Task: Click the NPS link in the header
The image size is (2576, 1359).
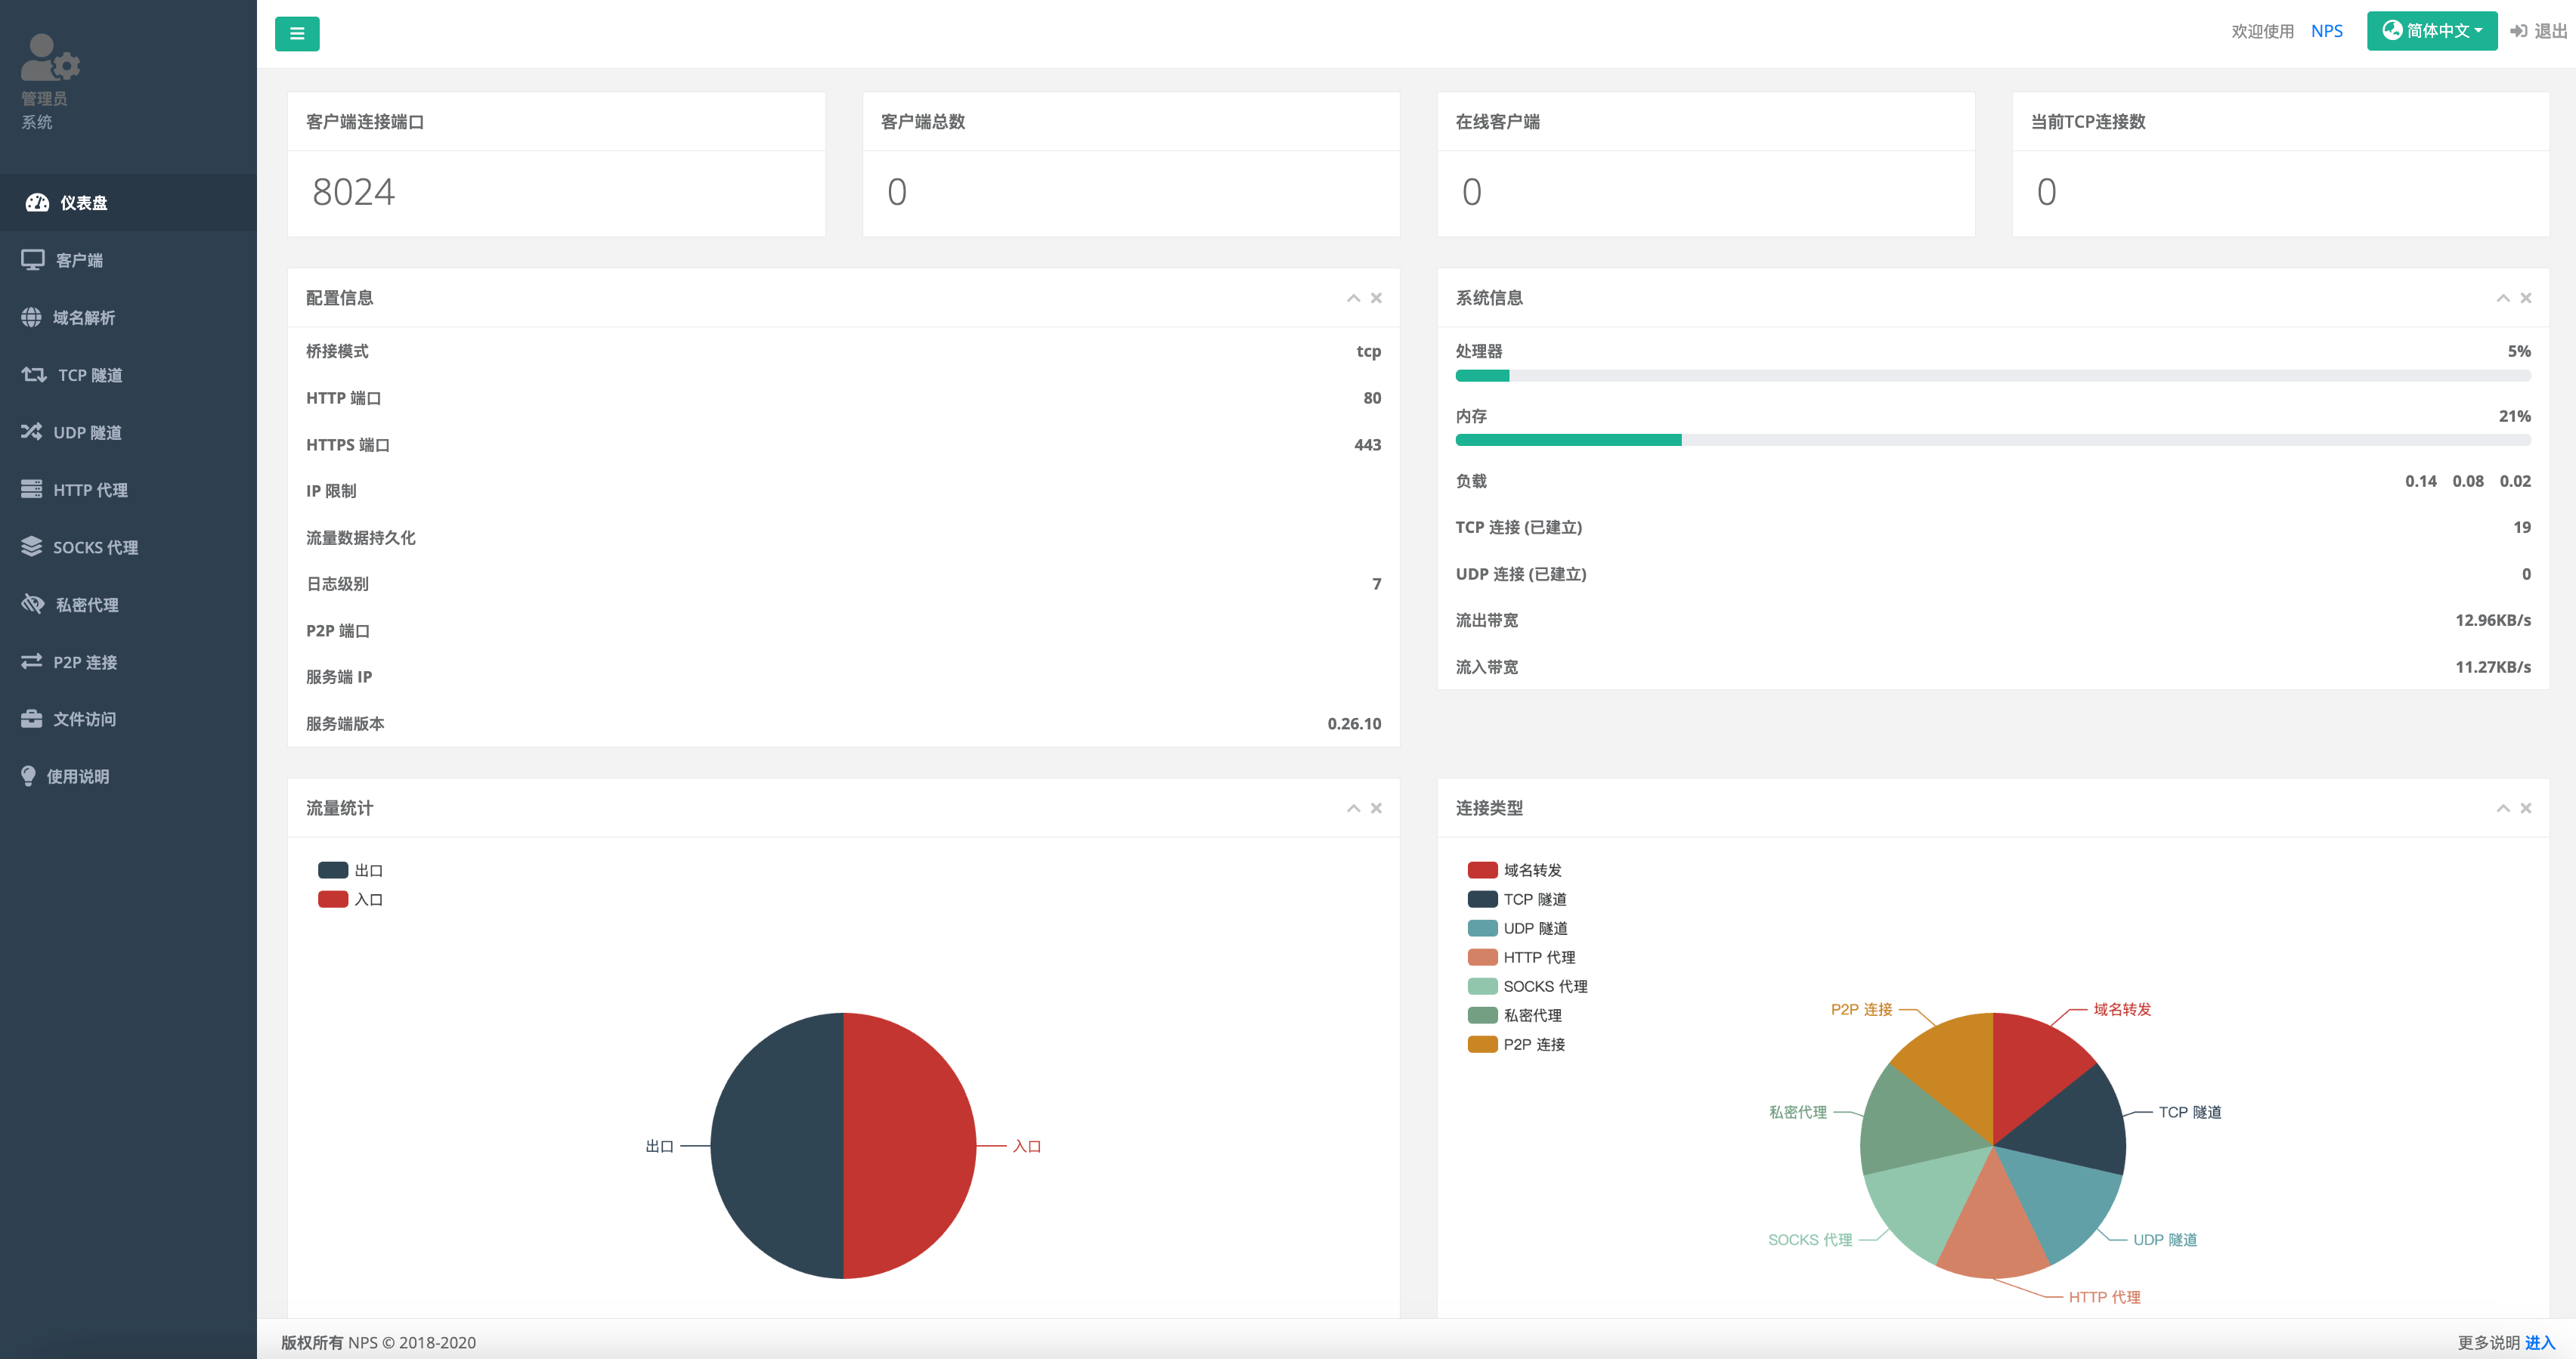Action: tap(2326, 31)
